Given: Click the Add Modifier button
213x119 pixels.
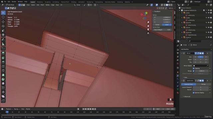Looking at the screenshot, I should click(196, 49).
